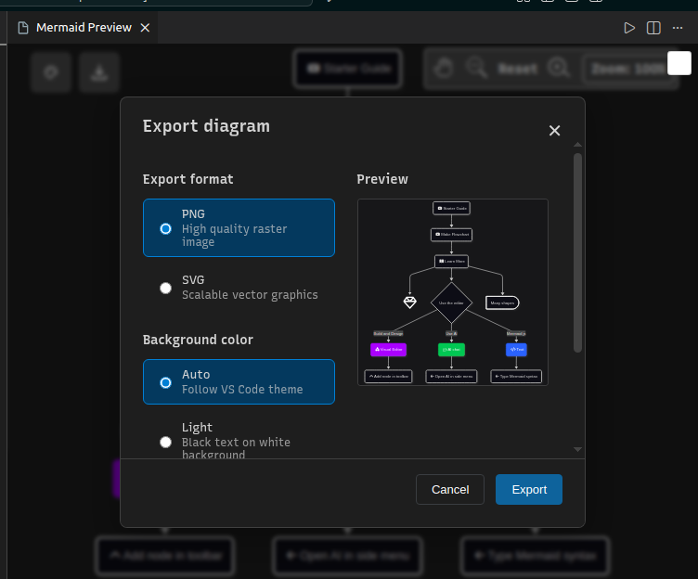Select the SVG export format
The width and height of the screenshot is (698, 579).
click(x=239, y=288)
